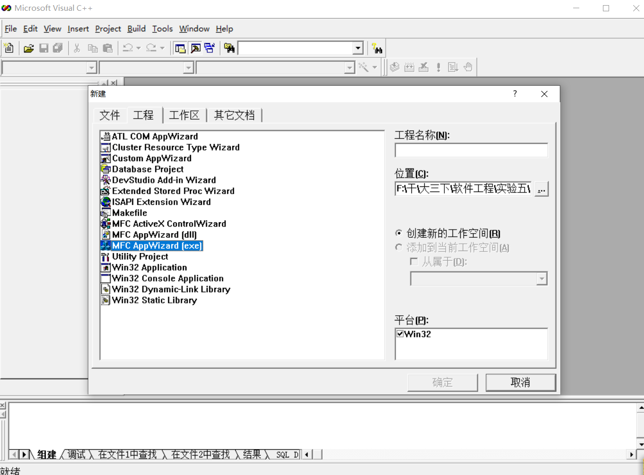644x475 pixels.
Task: Click the 位置 path input field
Action: pos(463,189)
